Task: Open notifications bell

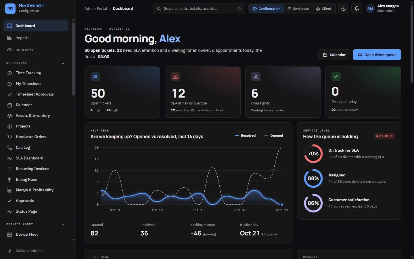Action: tap(357, 9)
